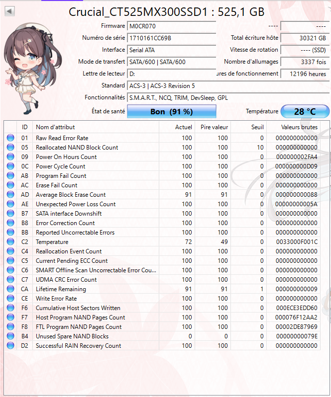Click status orb for Unexpected Power Loss Count
The width and height of the screenshot is (331, 397).
coord(10,204)
